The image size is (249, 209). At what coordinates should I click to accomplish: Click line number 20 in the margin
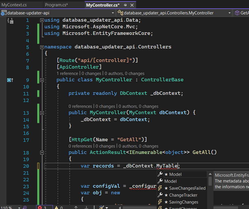tap(26, 166)
